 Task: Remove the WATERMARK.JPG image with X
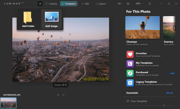coord(58,95)
